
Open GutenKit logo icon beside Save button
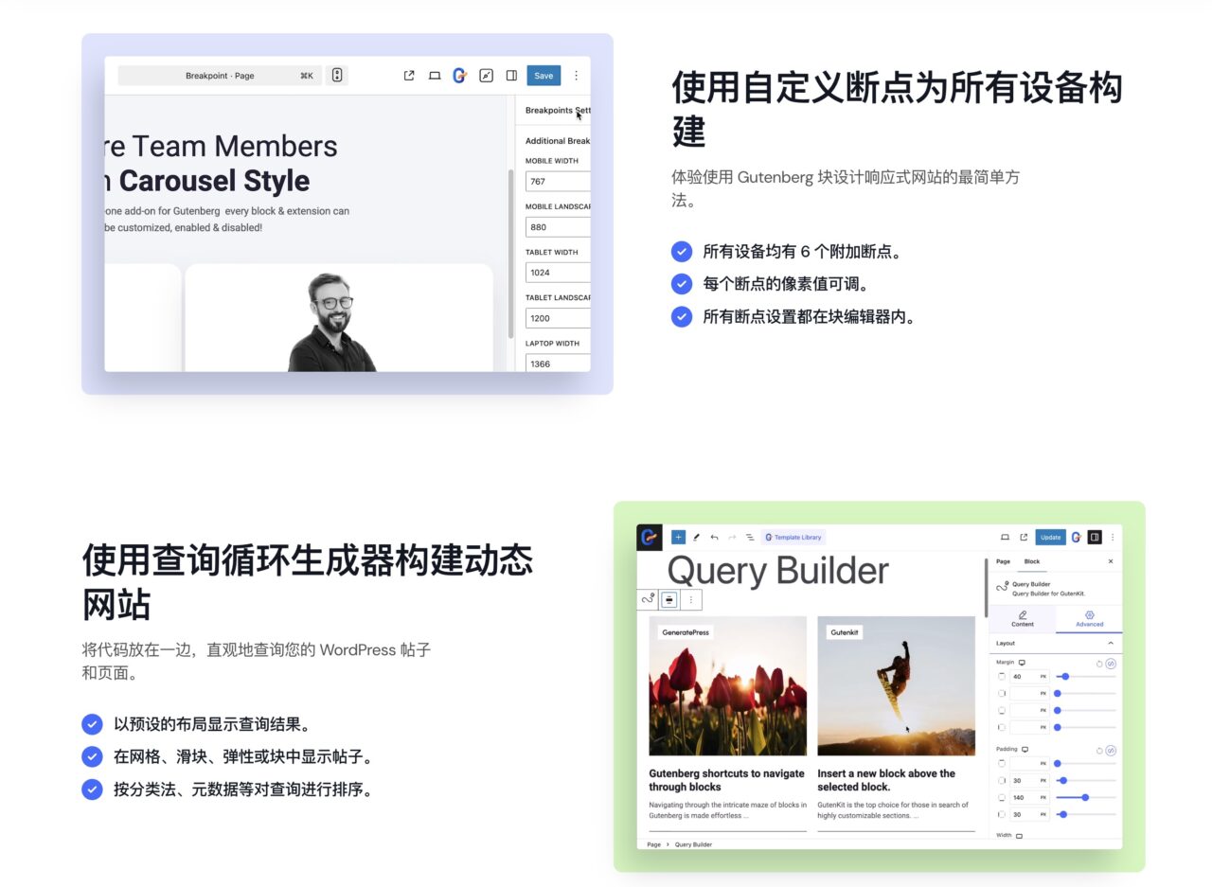coord(459,76)
